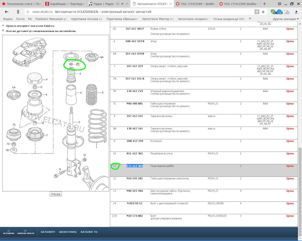Click Цена for part 357 412 329
Viewport: 302px width, 241px height.
tap(290, 66)
